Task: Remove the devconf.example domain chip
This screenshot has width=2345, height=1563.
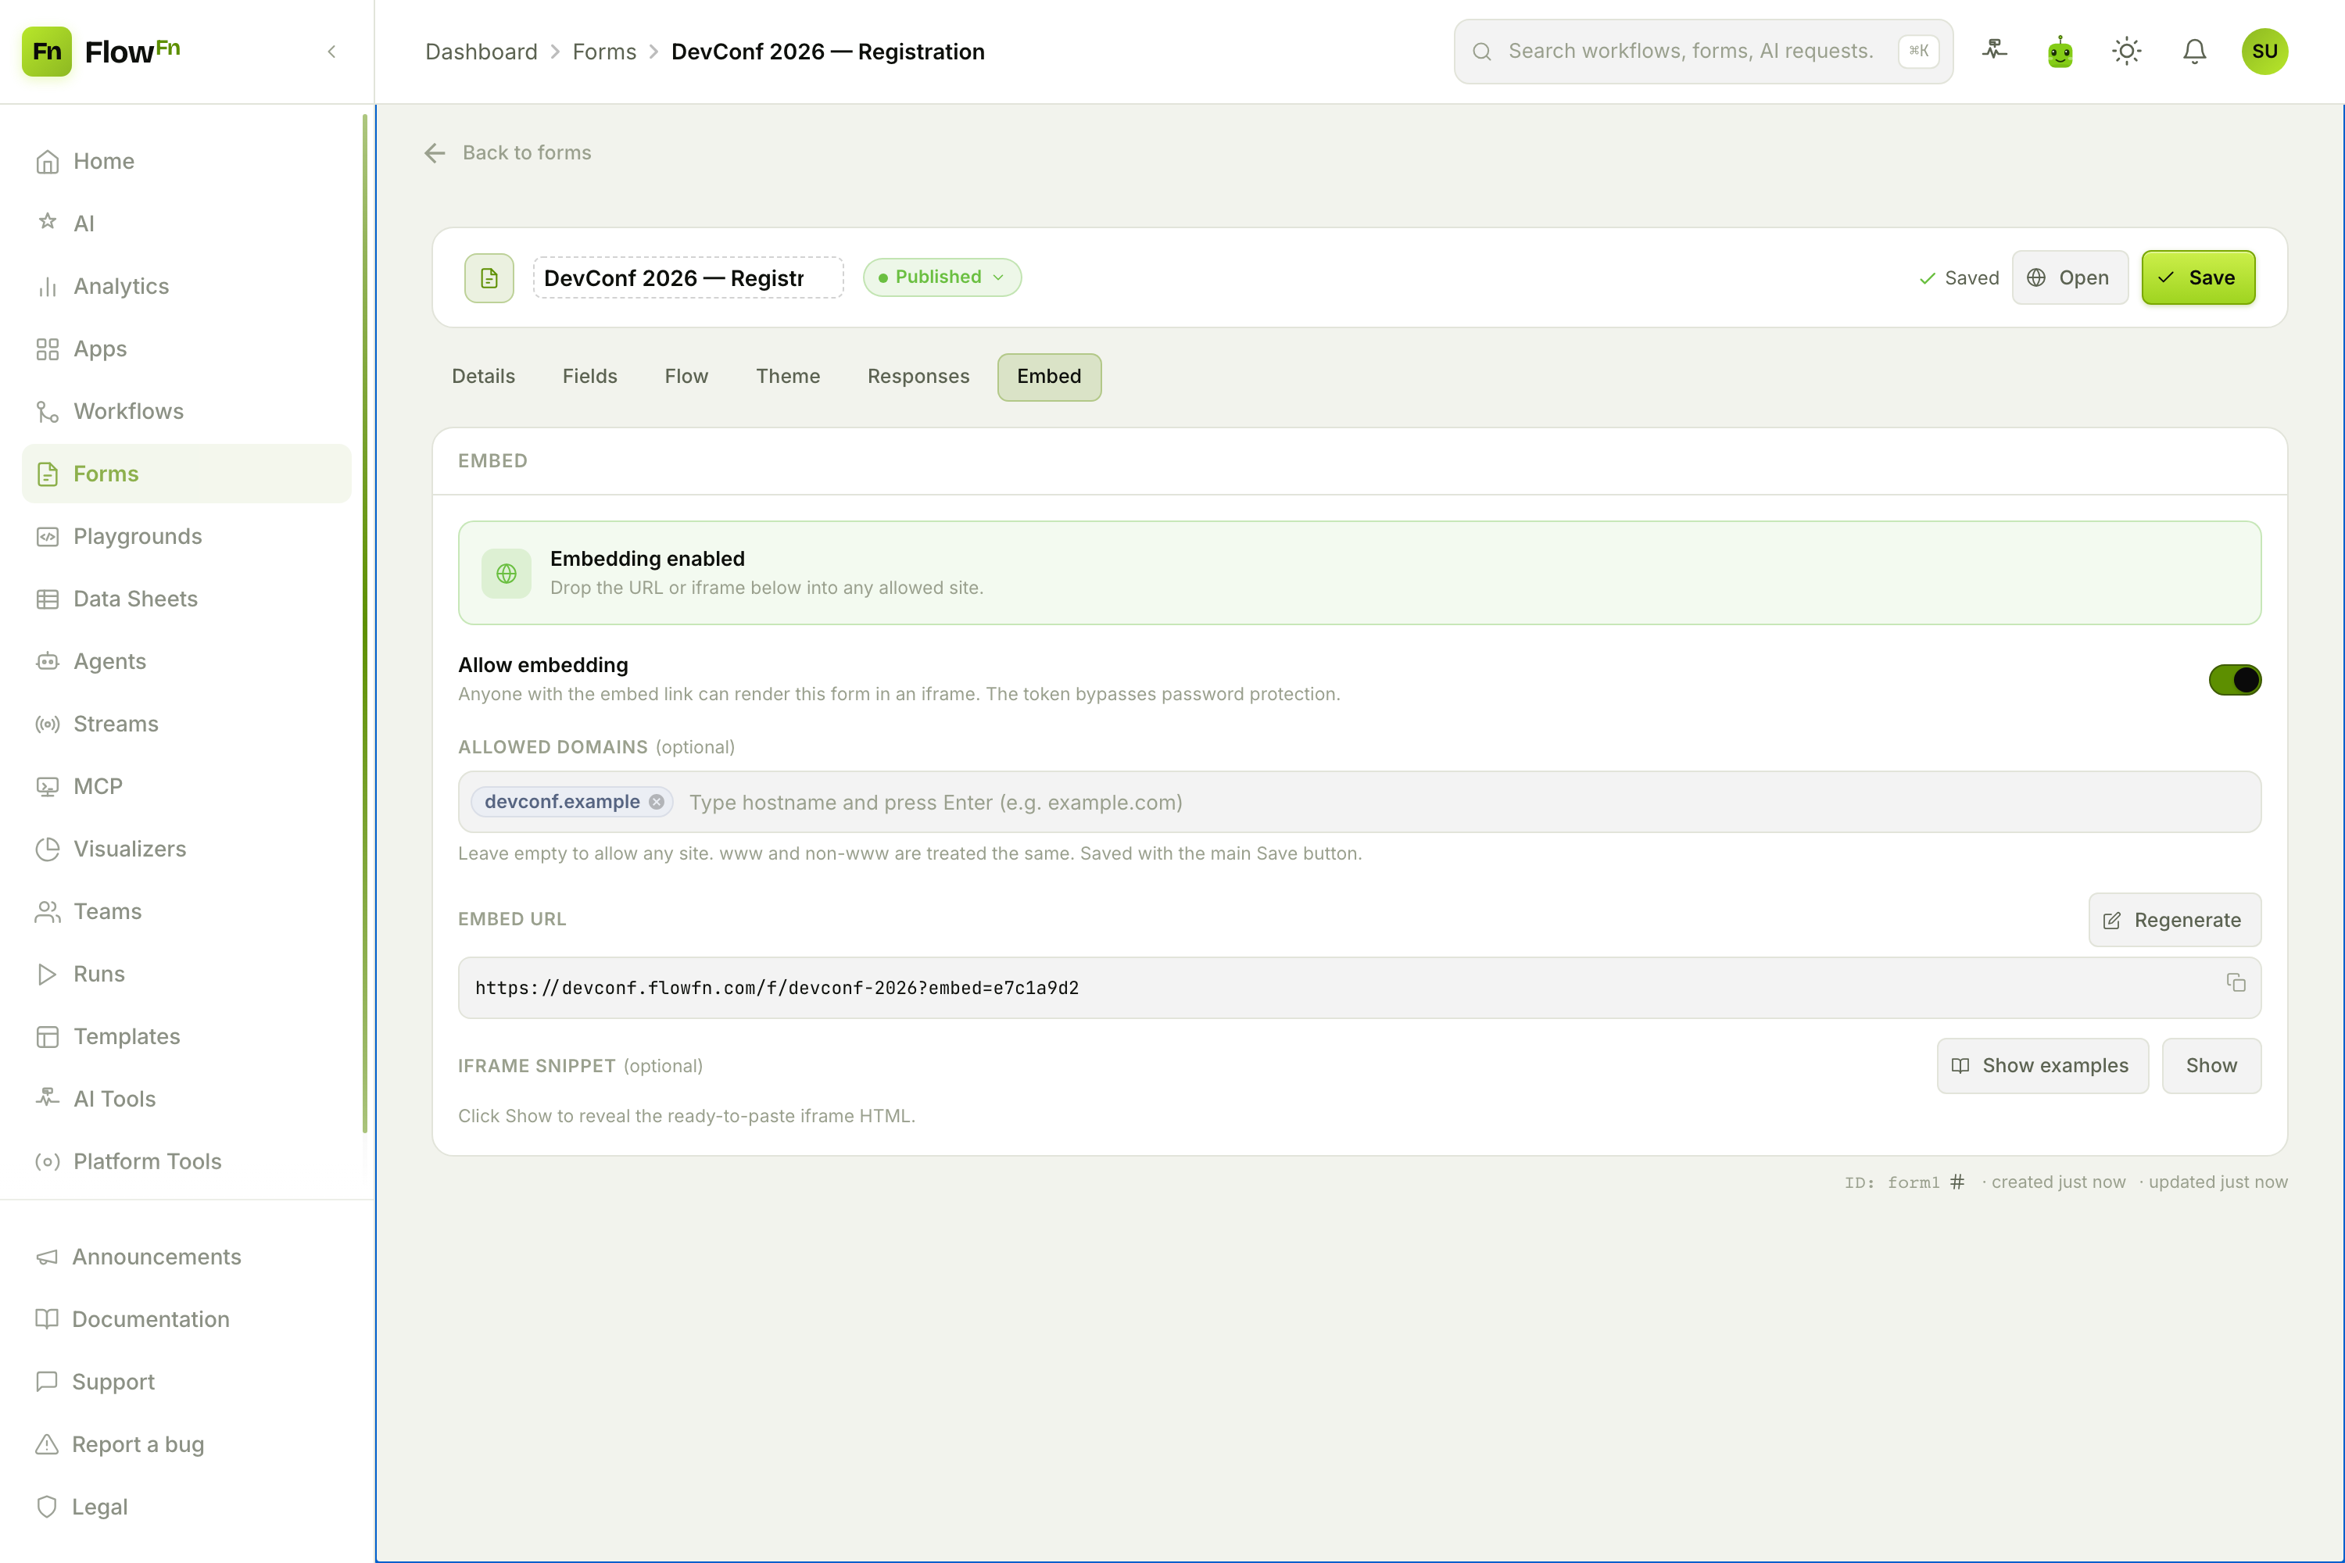Action: [656, 802]
